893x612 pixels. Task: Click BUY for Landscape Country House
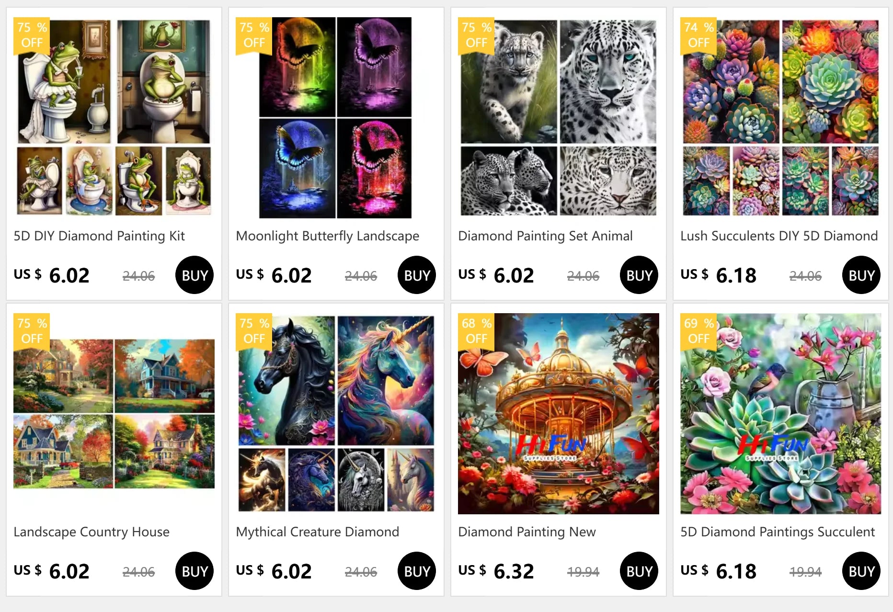tap(195, 571)
